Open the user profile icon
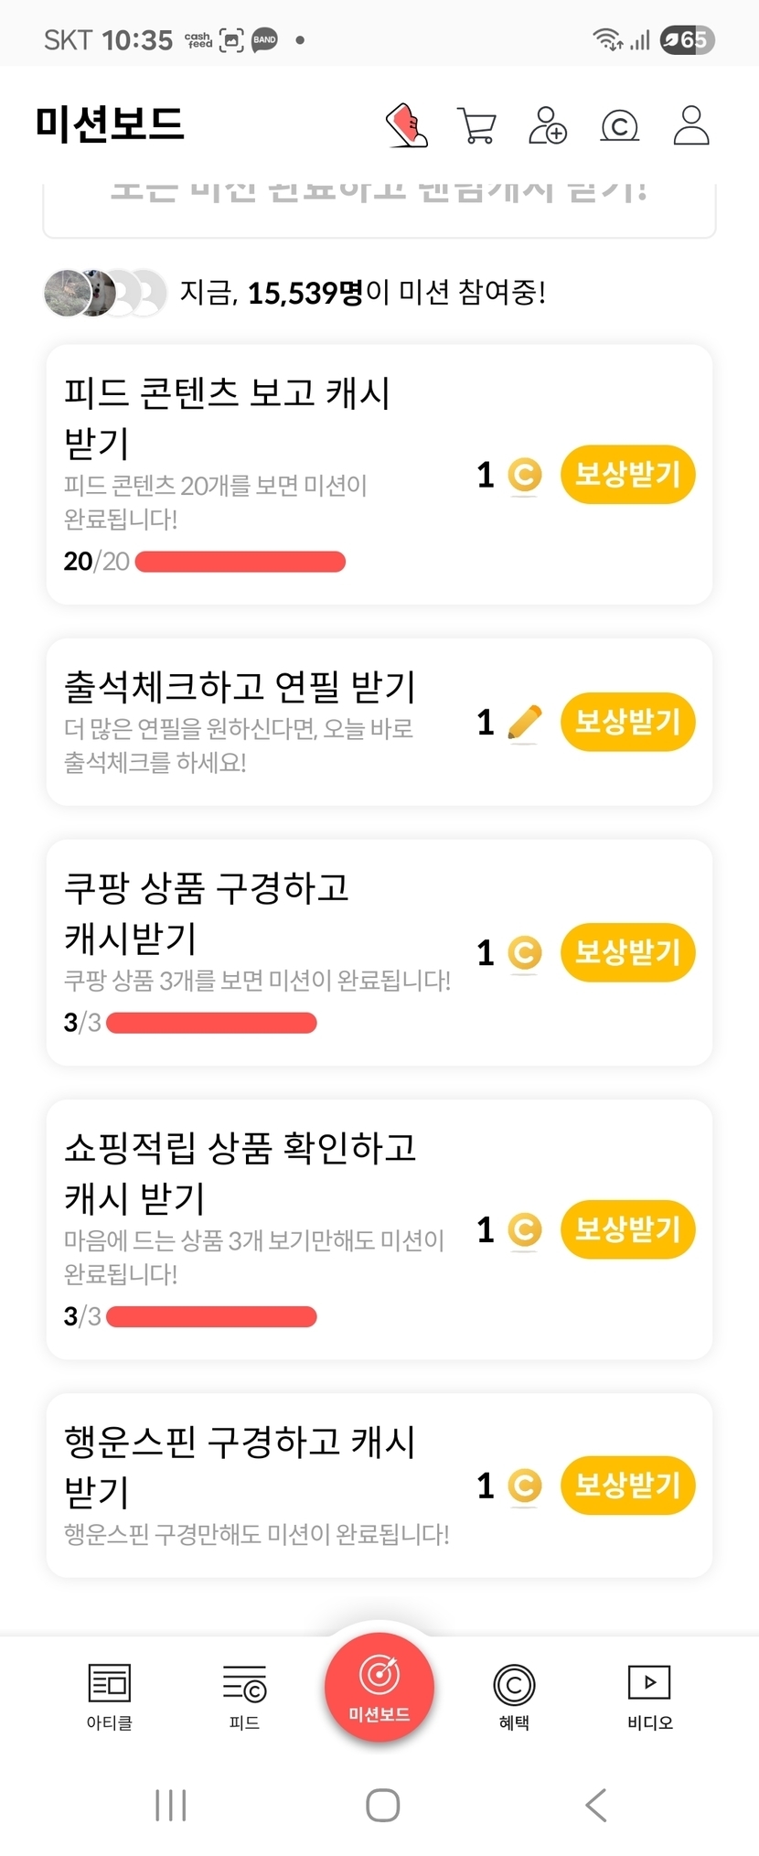This screenshot has height=1856, width=759. coord(691,126)
